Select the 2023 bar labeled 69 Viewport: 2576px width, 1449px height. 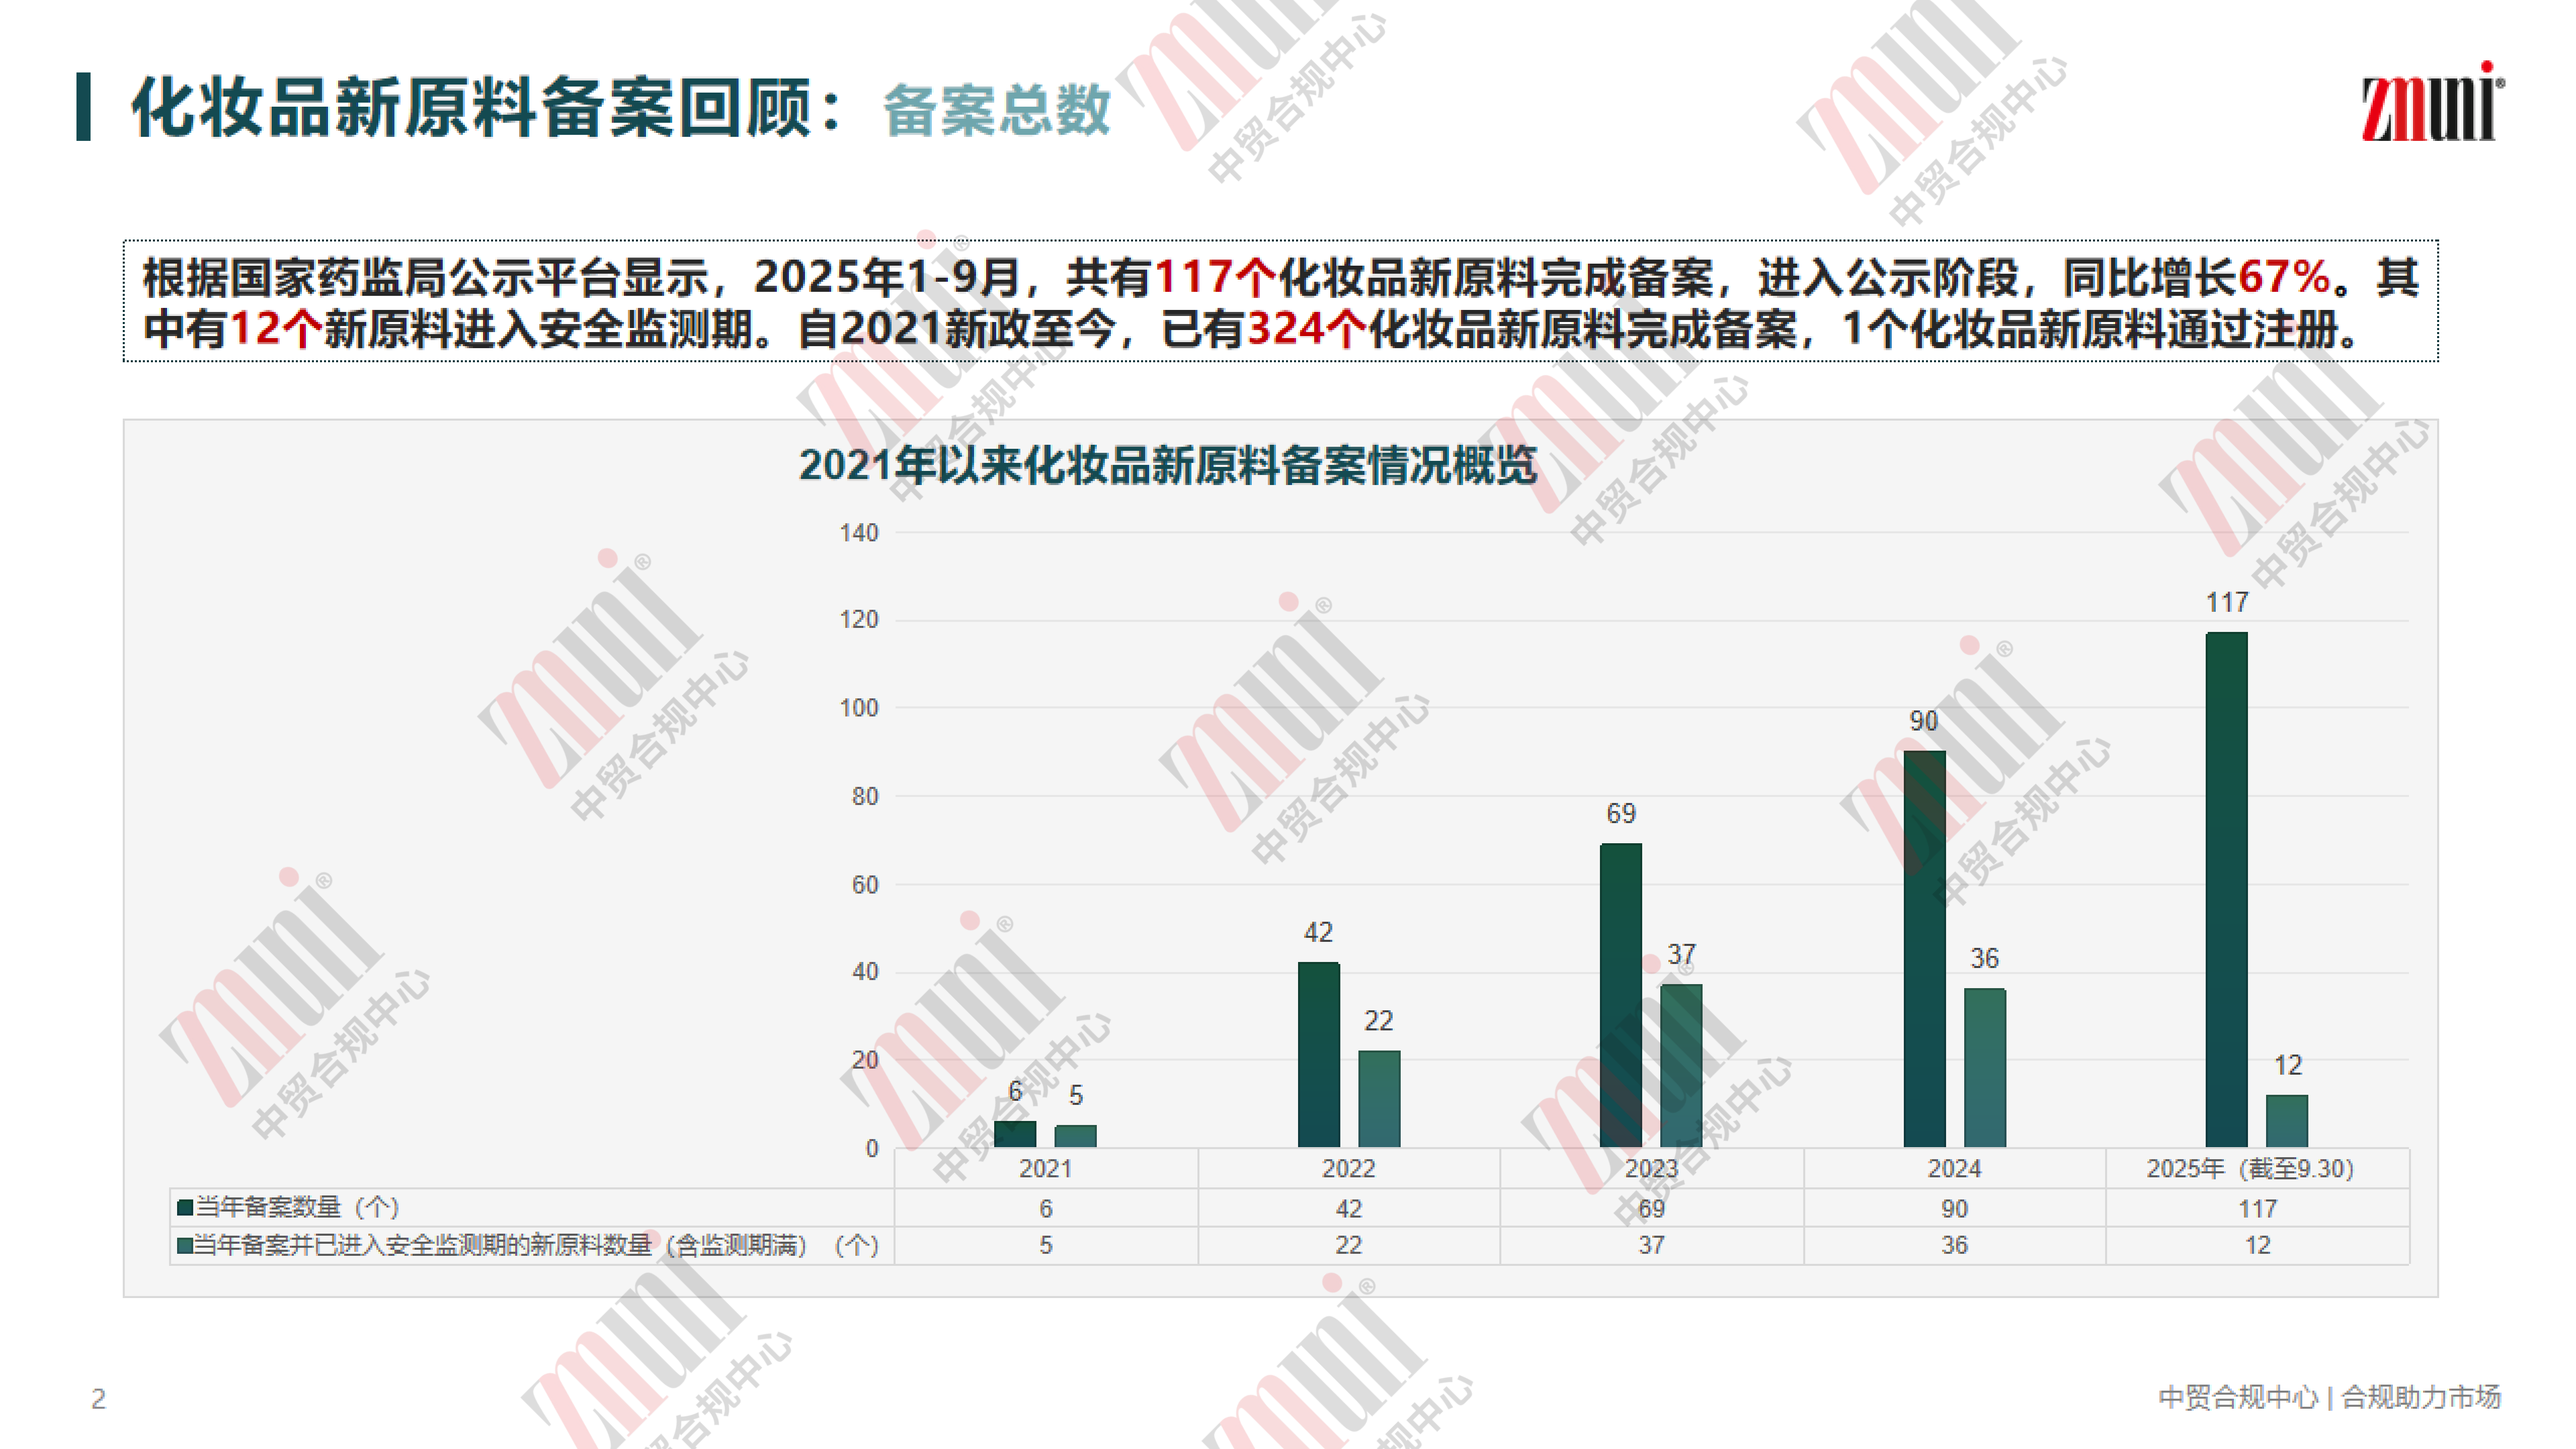pyautogui.click(x=1620, y=995)
